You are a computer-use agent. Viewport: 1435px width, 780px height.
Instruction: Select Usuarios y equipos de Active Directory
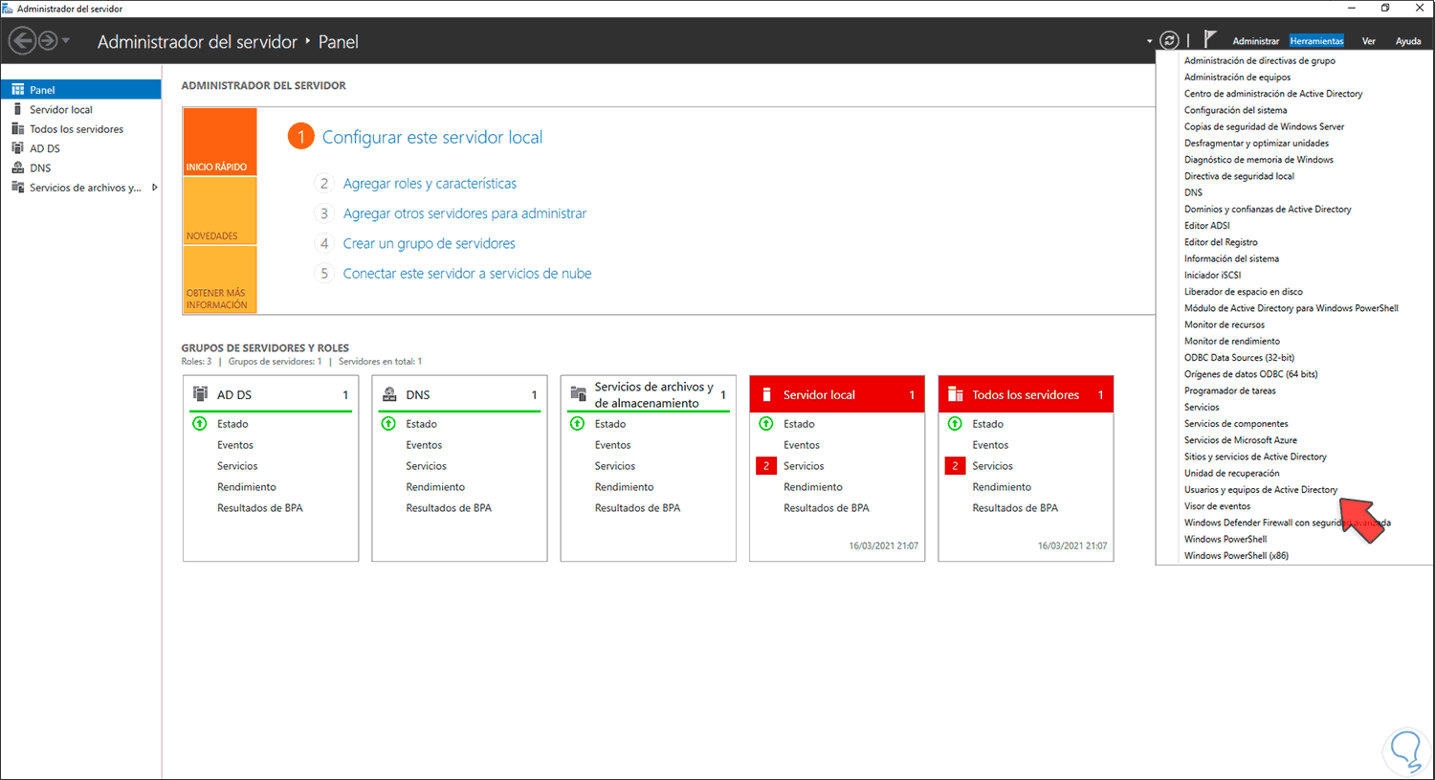pyautogui.click(x=1261, y=490)
